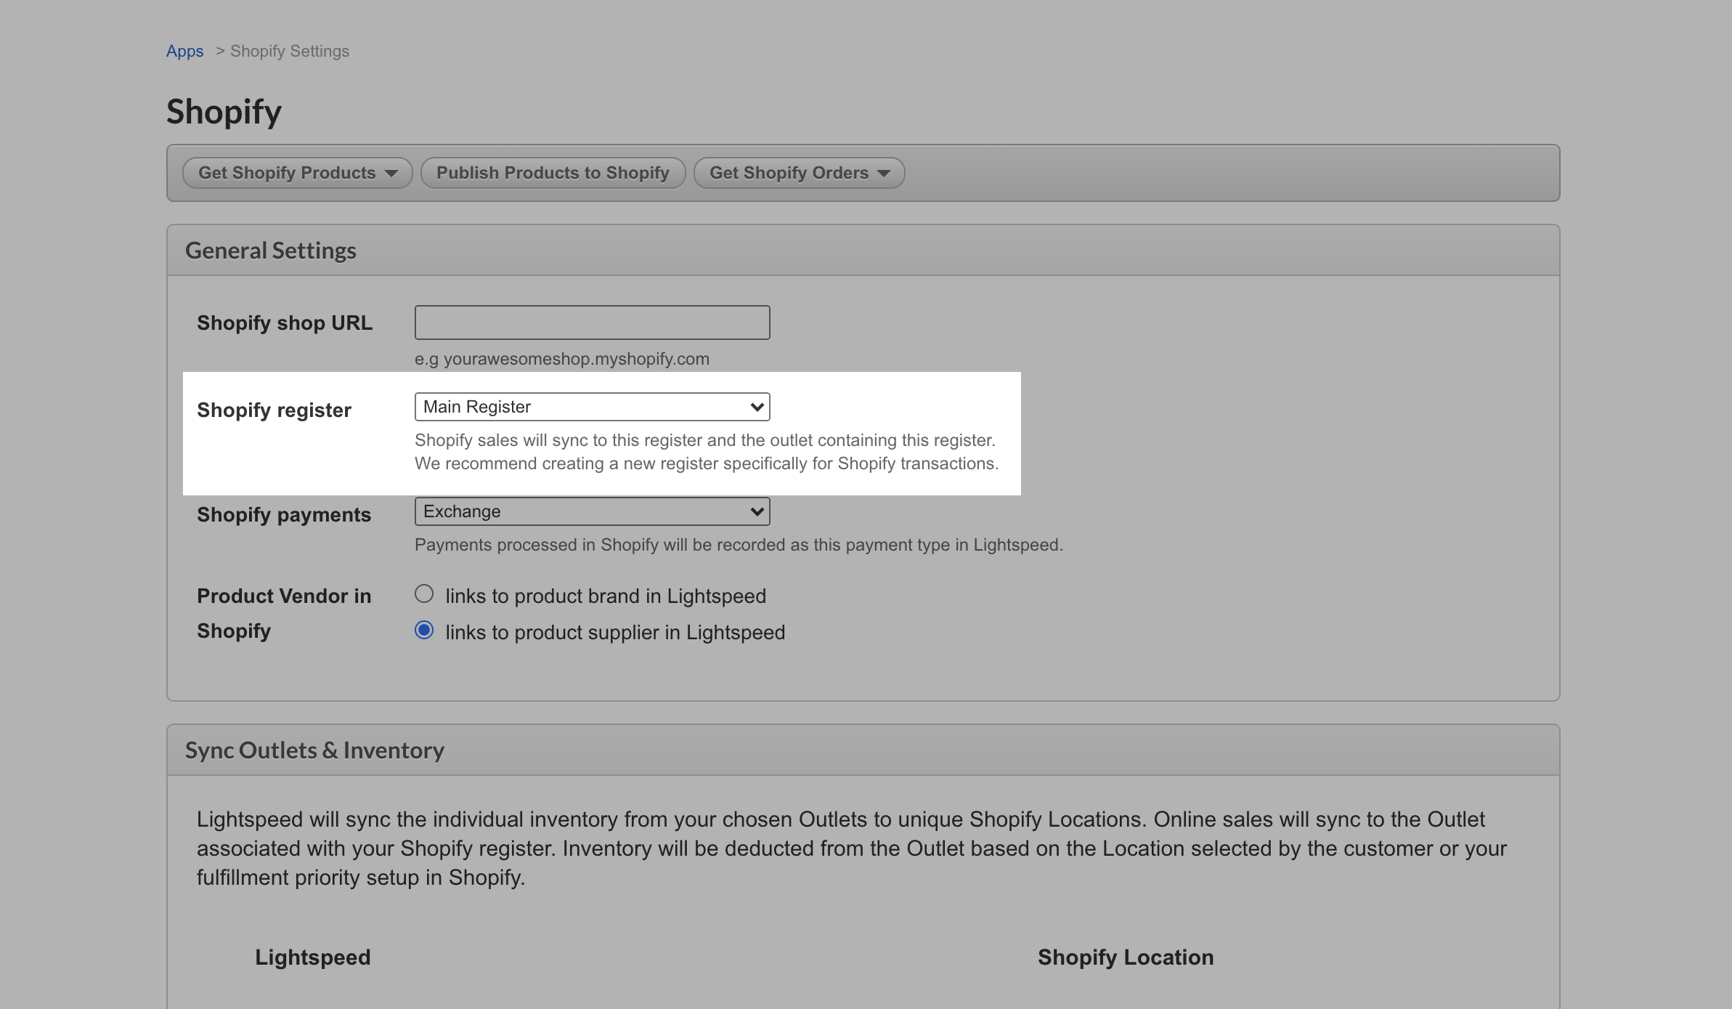1732x1009 pixels.
Task: Click the Shopify register field label
Action: pos(274,409)
